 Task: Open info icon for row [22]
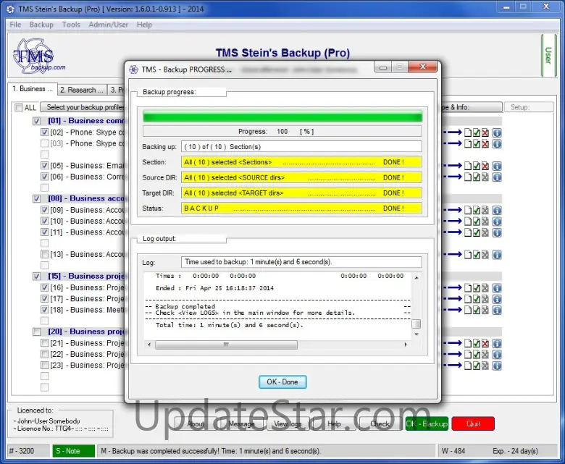coord(497,355)
